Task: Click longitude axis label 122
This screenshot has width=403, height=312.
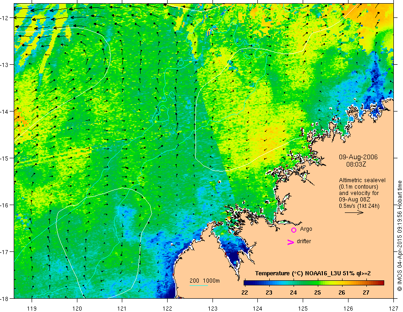Action: [x=167, y=308]
